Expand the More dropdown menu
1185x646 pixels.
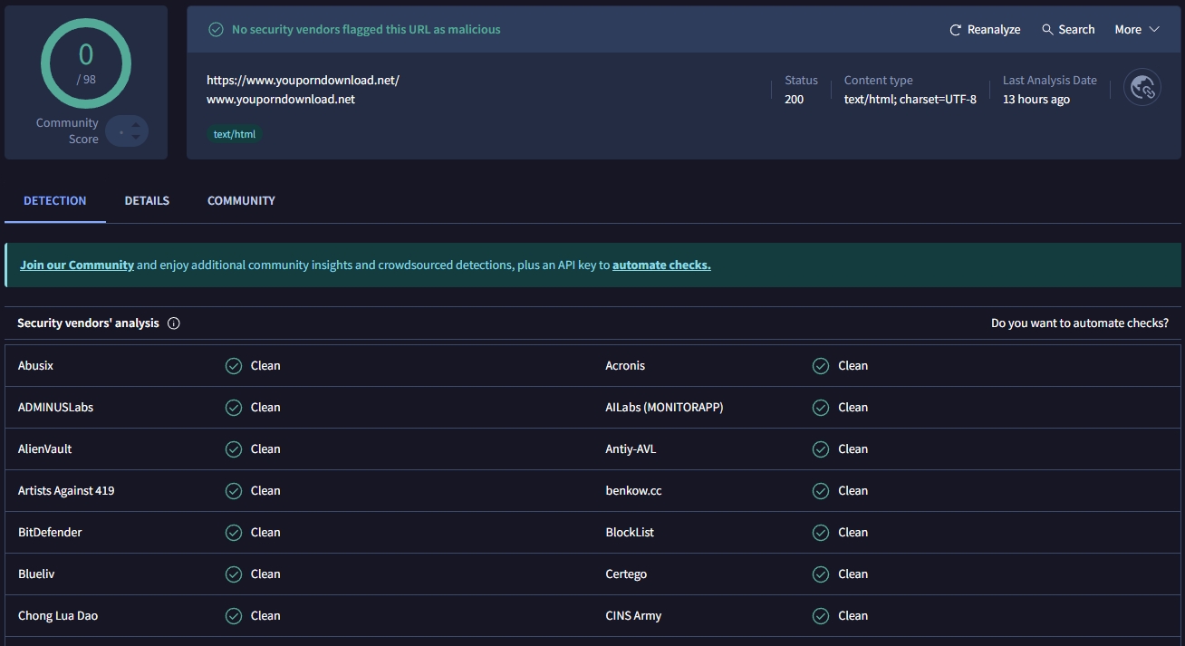click(1136, 30)
